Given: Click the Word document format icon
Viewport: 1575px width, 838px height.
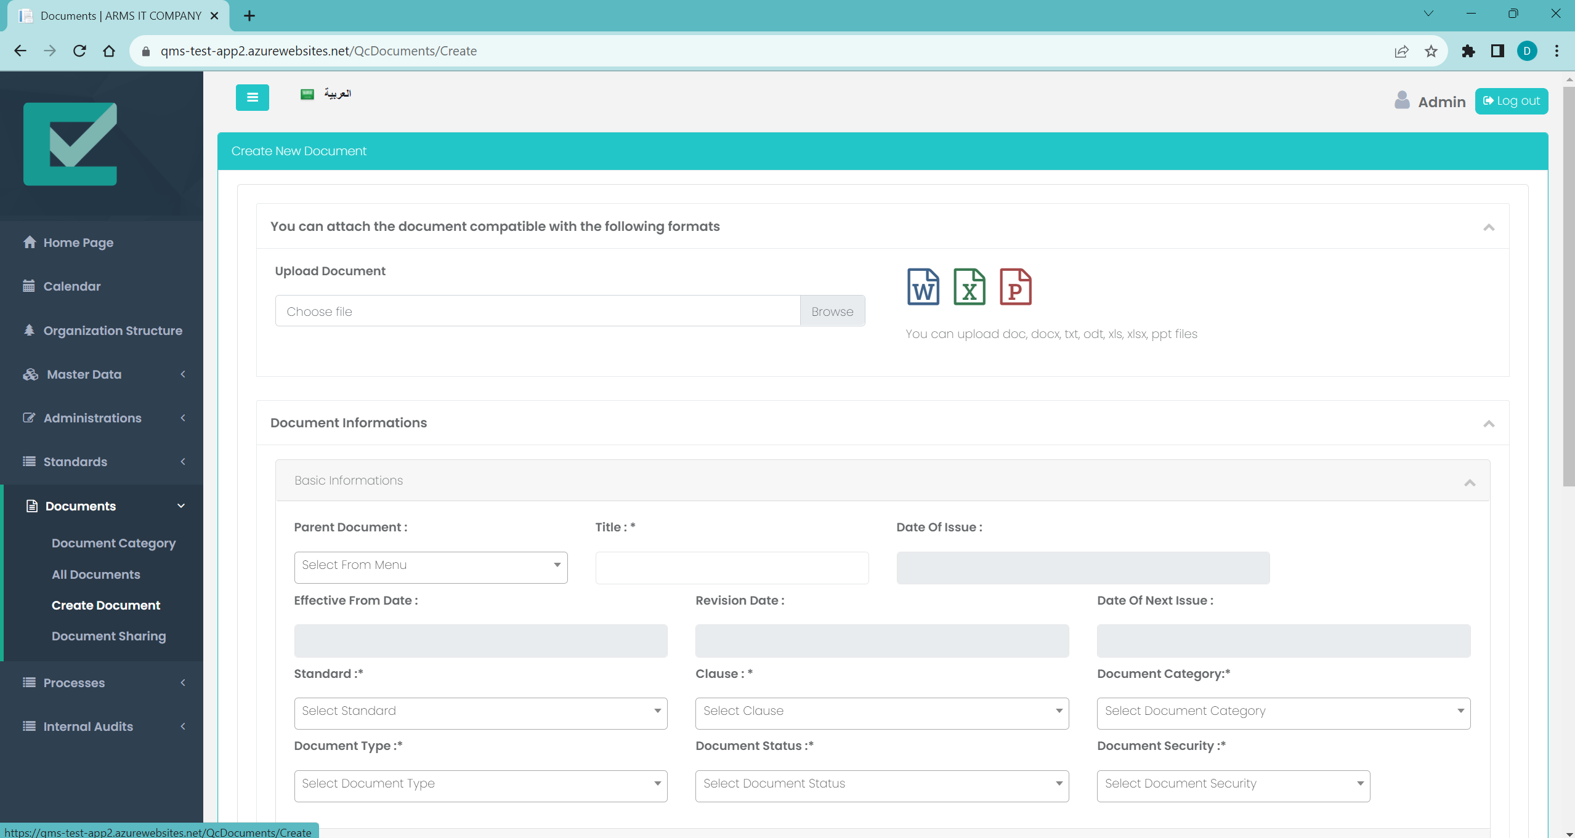Looking at the screenshot, I should tap(923, 287).
